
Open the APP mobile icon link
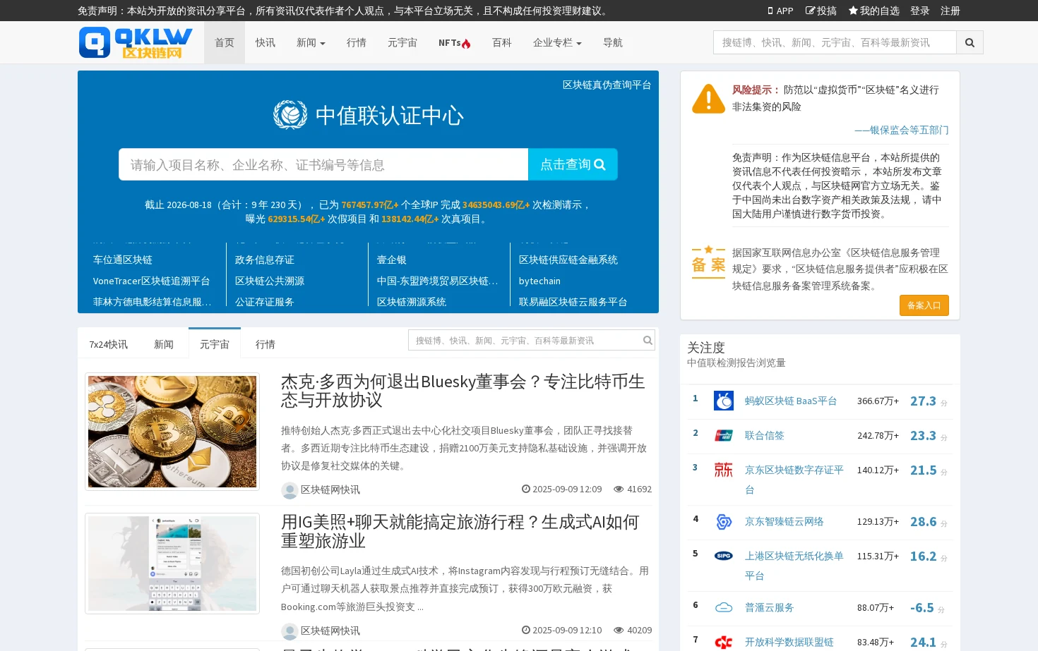[780, 11]
